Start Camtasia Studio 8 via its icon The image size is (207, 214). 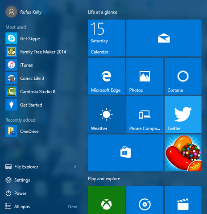tap(11, 91)
